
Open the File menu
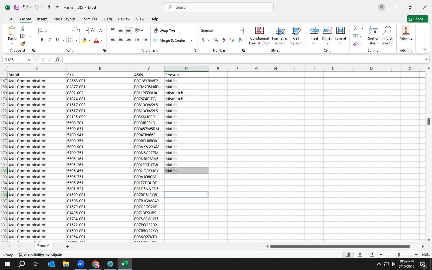(9, 19)
